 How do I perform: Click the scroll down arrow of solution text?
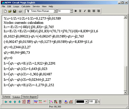[x=125, y=92]
